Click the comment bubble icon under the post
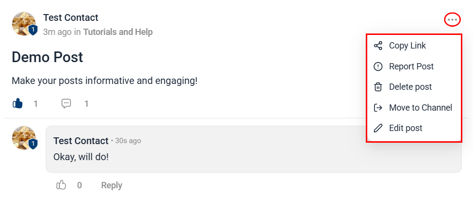The height and width of the screenshot is (198, 473). pyautogui.click(x=66, y=104)
